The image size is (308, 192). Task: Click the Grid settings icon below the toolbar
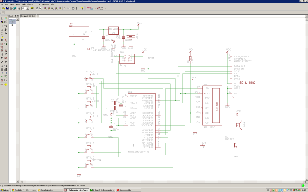(x=3, y=12)
